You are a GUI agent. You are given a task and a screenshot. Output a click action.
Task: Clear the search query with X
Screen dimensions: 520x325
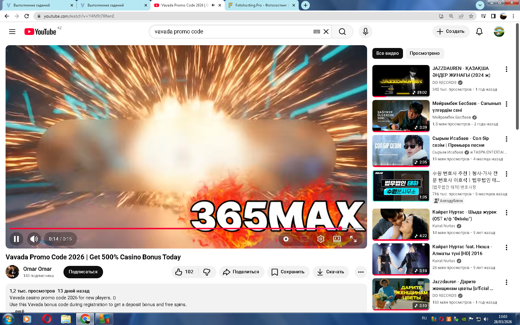click(326, 32)
